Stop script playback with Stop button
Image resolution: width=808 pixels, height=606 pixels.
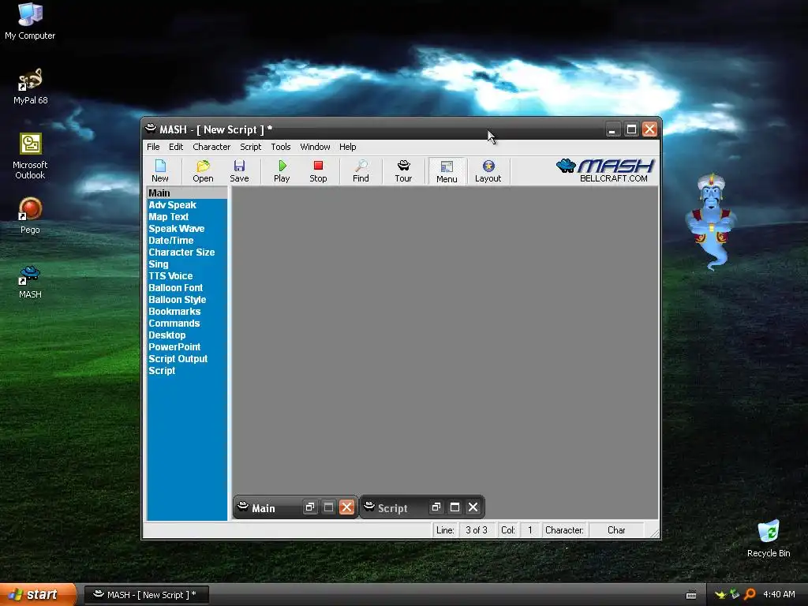(318, 171)
